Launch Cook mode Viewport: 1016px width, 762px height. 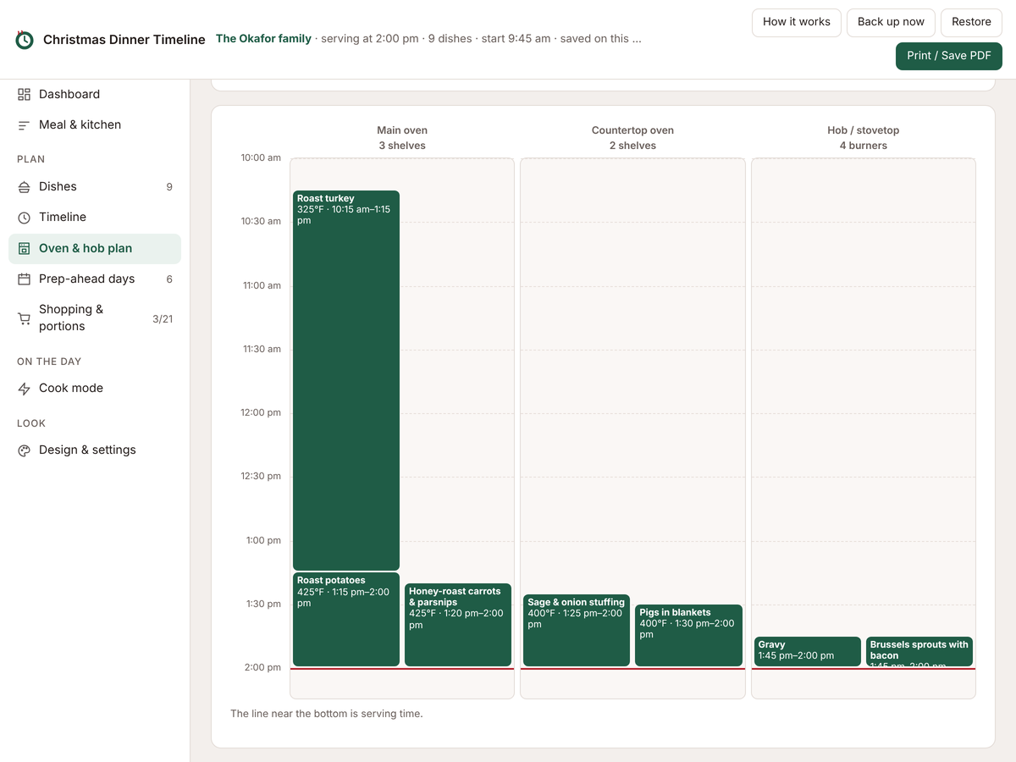[x=95, y=389]
